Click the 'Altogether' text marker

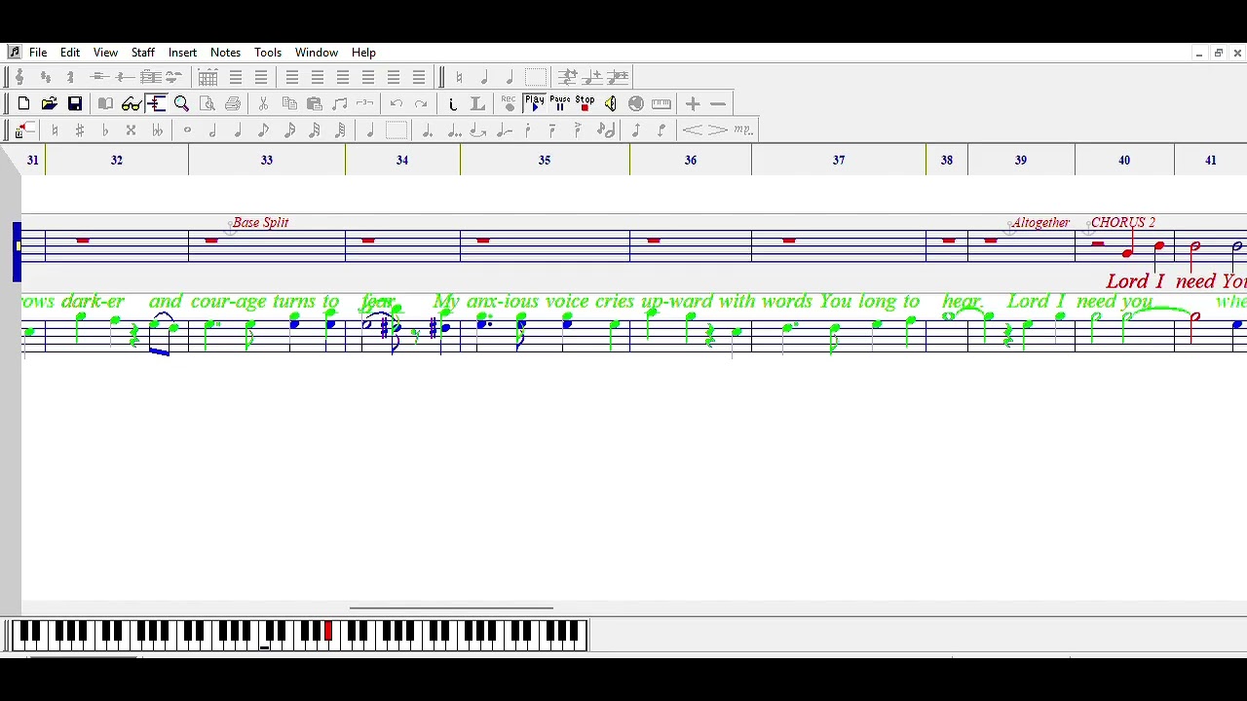point(1040,222)
